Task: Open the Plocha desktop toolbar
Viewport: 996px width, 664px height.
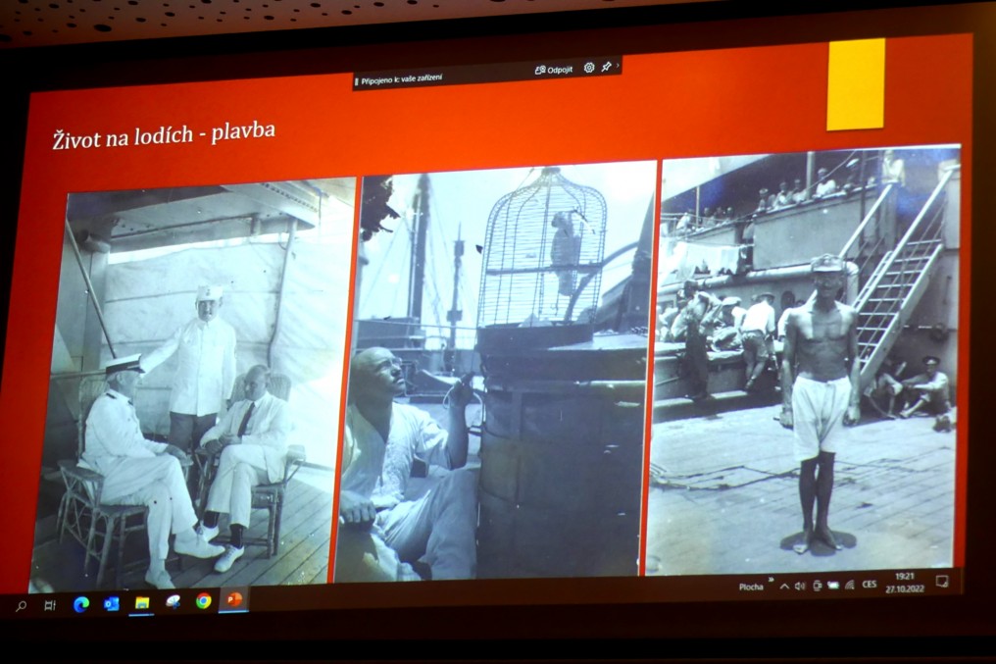Action: tap(751, 587)
